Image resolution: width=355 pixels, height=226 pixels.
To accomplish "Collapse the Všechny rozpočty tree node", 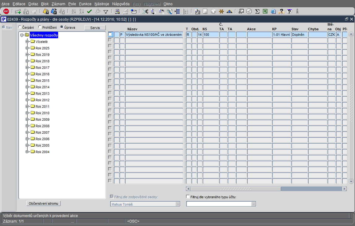I will tap(22, 35).
